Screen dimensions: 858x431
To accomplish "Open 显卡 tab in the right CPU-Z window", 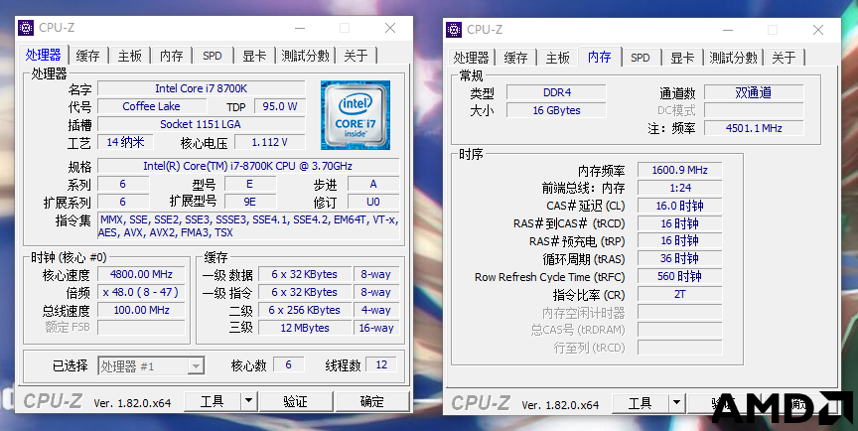I will pyautogui.click(x=682, y=58).
